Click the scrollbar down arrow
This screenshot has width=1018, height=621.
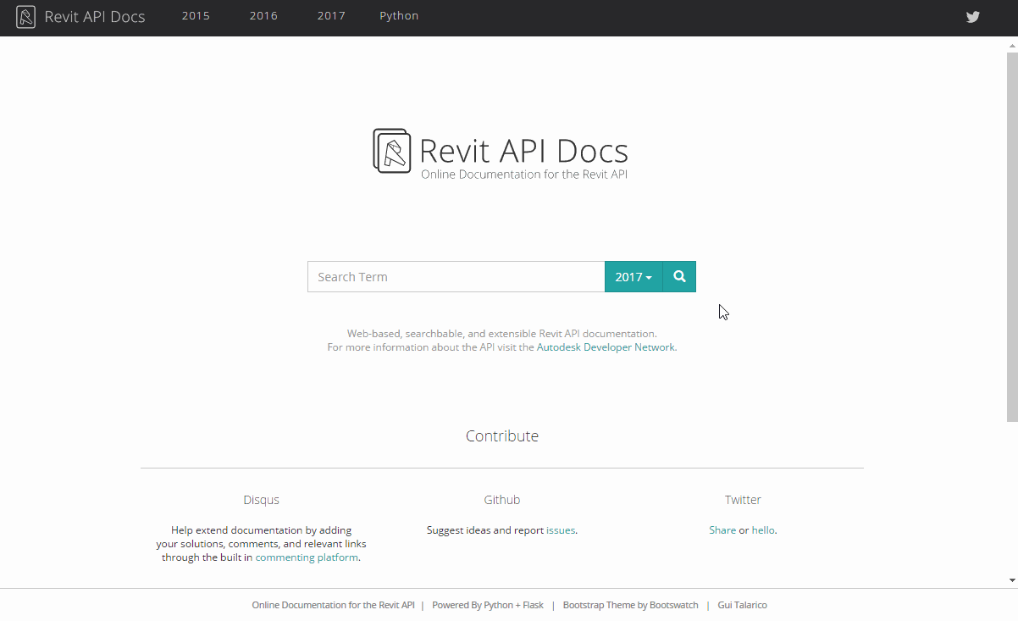point(1011,579)
